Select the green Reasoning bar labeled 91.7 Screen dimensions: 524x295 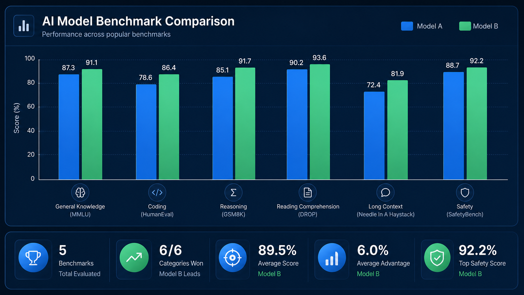pos(245,124)
